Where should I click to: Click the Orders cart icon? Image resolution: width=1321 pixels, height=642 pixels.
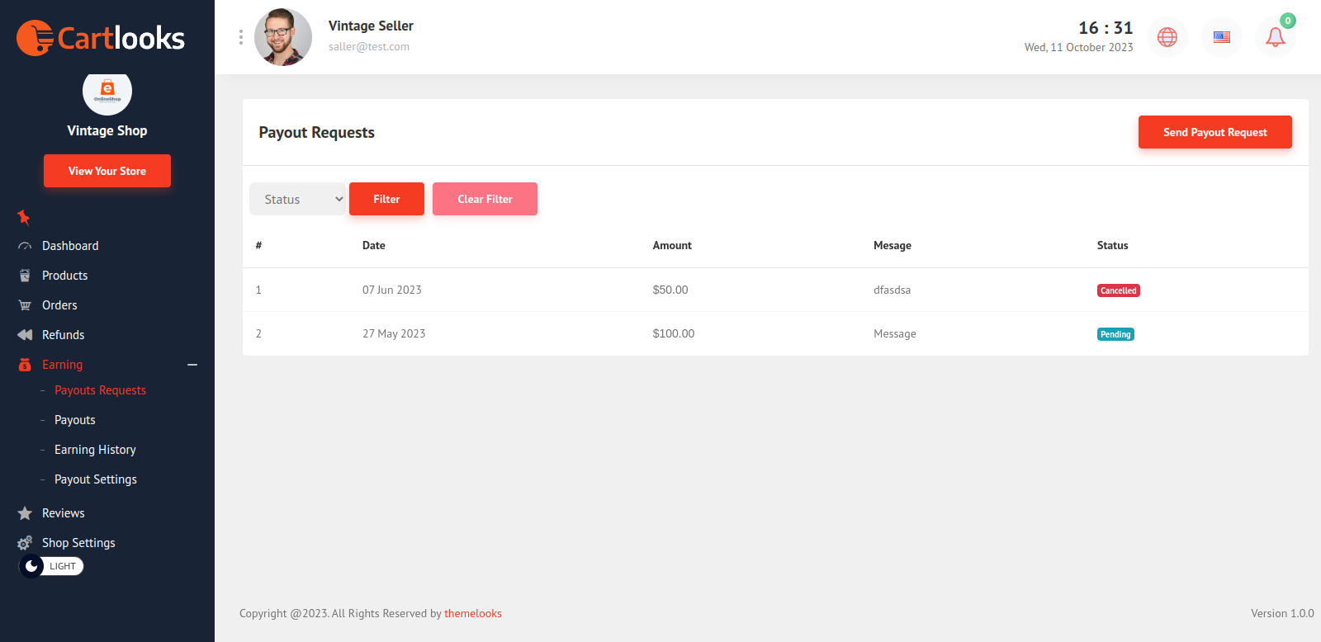[x=25, y=305]
